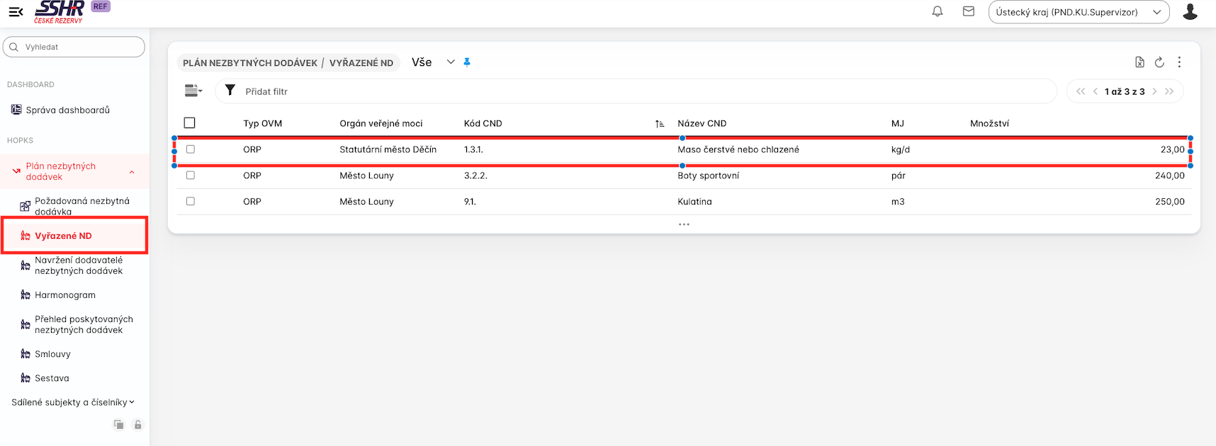Open the three-dot more options menu
Image resolution: width=1216 pixels, height=446 pixels.
(1179, 62)
